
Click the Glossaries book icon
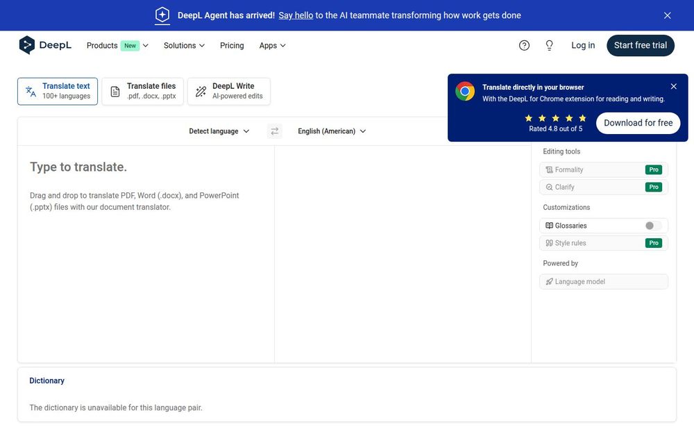549,226
